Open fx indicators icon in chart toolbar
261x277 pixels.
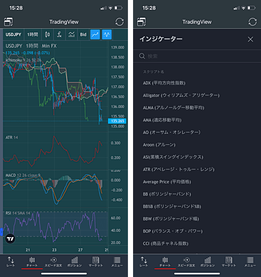59,34
